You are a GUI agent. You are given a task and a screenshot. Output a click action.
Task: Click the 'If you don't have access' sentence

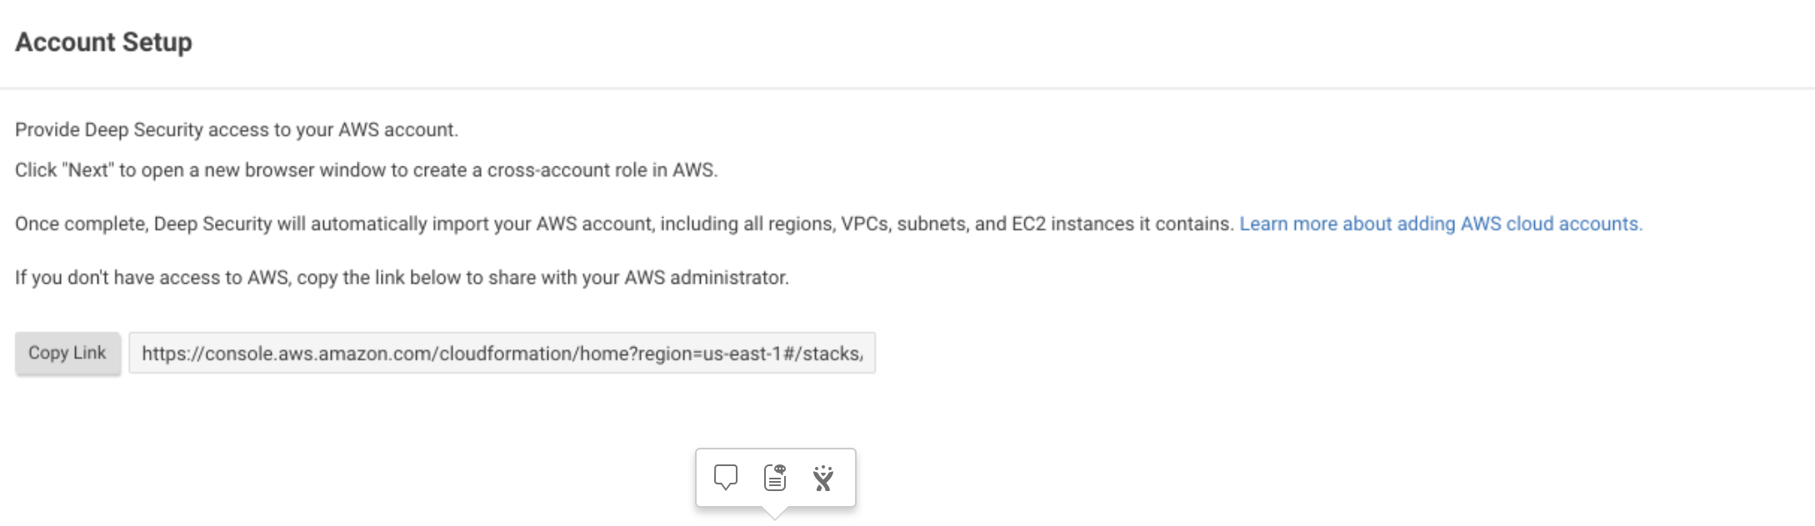402,277
